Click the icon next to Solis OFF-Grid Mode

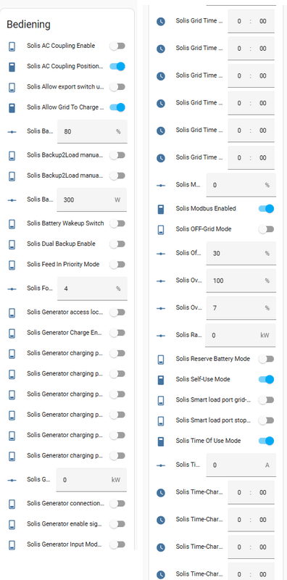tap(161, 230)
